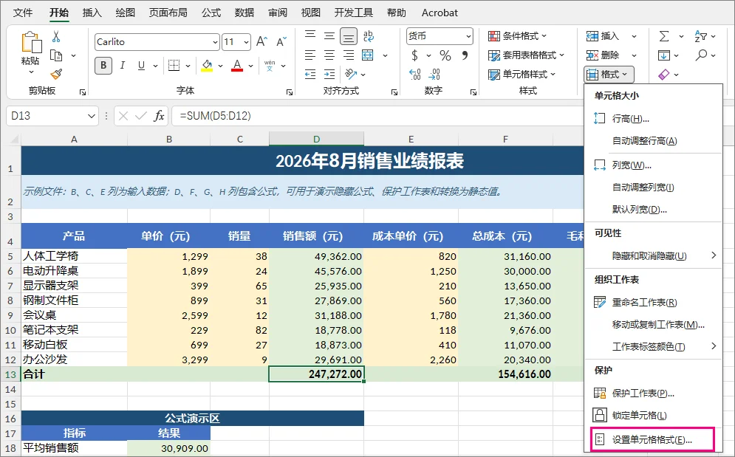Select column D header
Image resolution: width=735 pixels, height=457 pixels.
(x=316, y=140)
